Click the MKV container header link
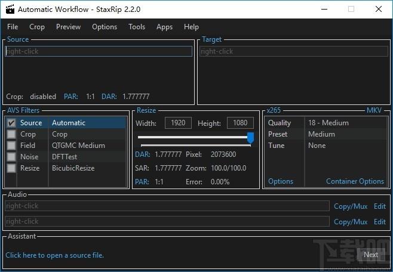The height and width of the screenshot is (272, 393). [374, 110]
